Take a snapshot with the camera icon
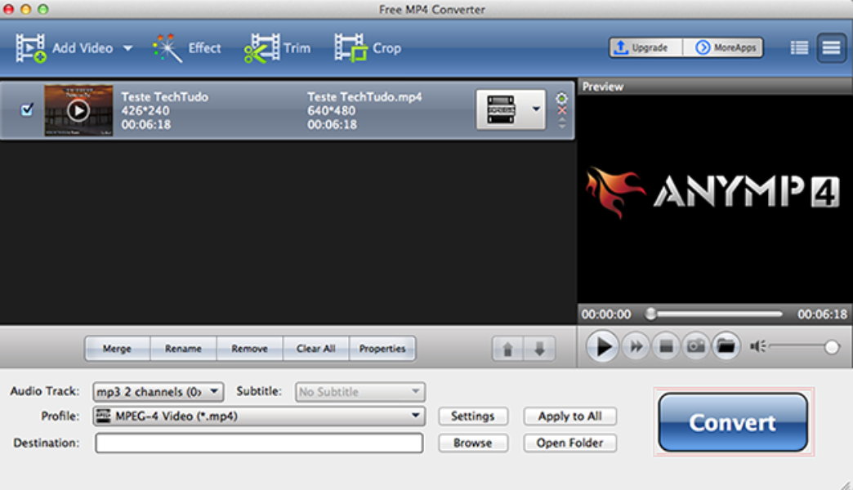 click(695, 347)
